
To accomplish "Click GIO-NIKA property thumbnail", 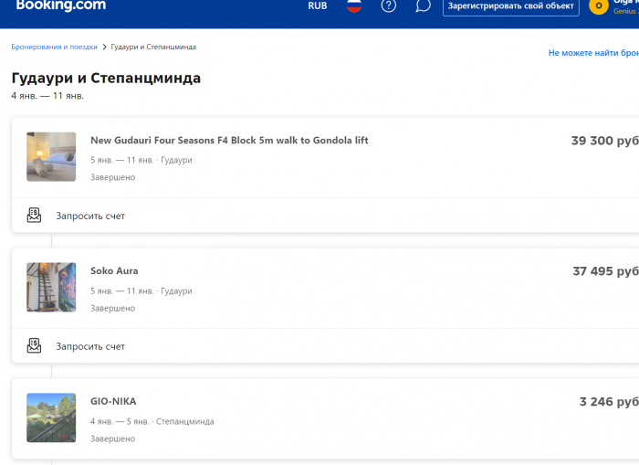I will (x=51, y=417).
